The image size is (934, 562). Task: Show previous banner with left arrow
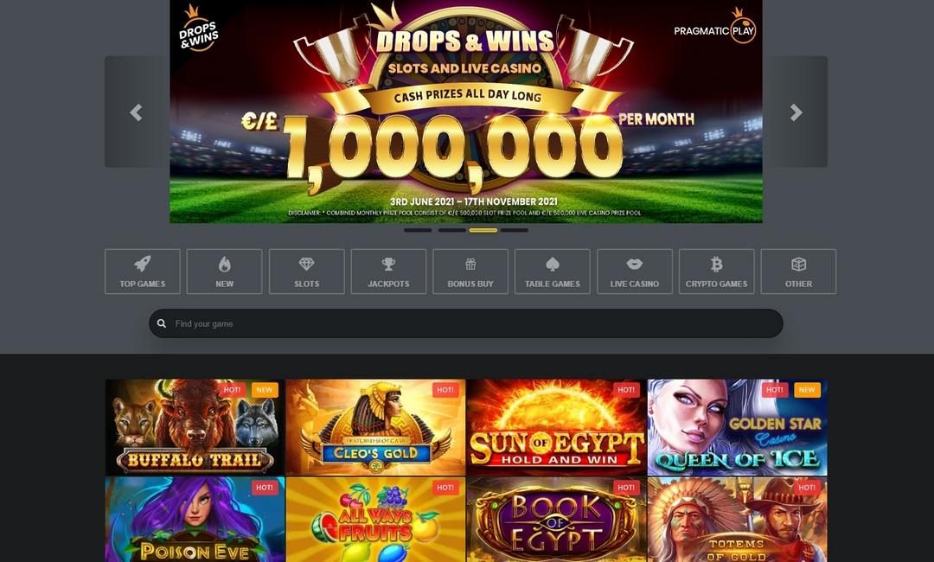[x=137, y=112]
